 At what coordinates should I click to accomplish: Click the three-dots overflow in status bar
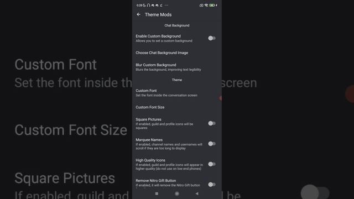[x=166, y=5]
